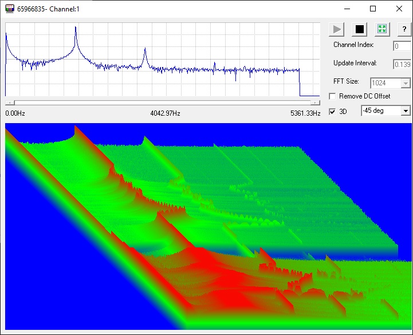
Task: Click the black Stop button
Action: [360, 29]
